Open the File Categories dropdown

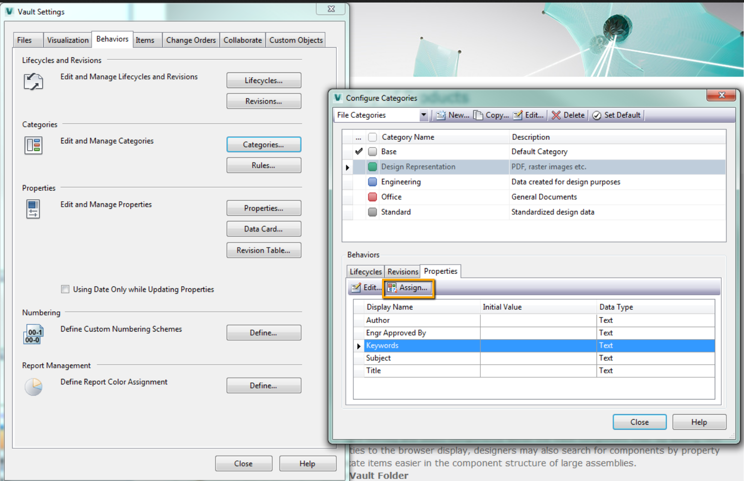(423, 115)
